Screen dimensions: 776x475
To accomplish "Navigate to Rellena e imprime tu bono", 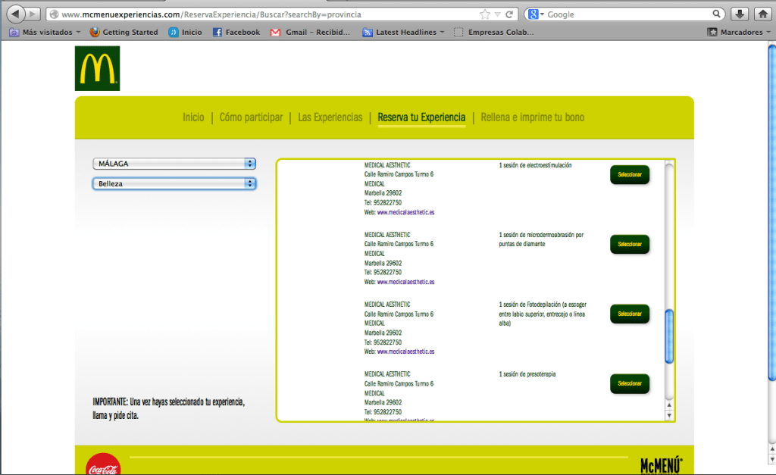I will pos(532,117).
